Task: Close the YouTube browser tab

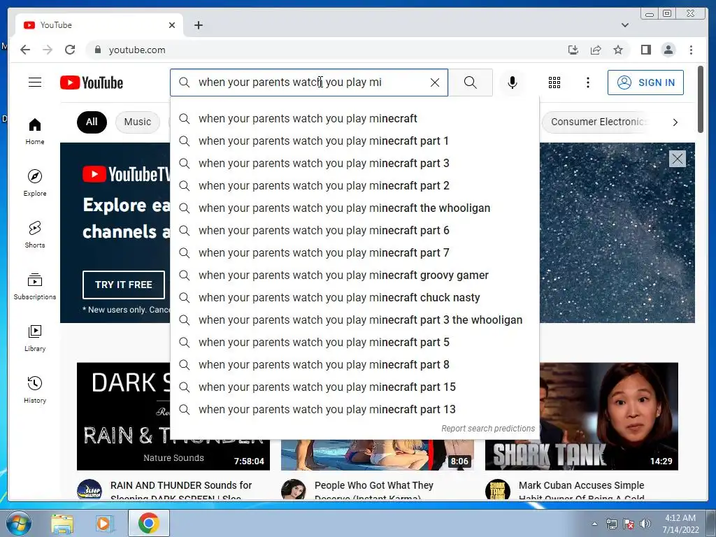Action: 172,25
